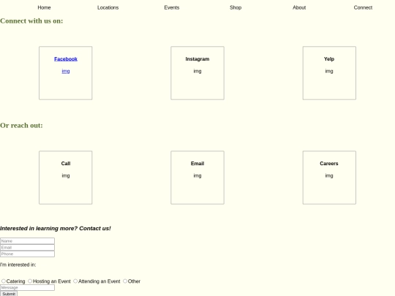Screen dimensions: 395x296
Task: Click the img link under Facebook
Action: 66,71
